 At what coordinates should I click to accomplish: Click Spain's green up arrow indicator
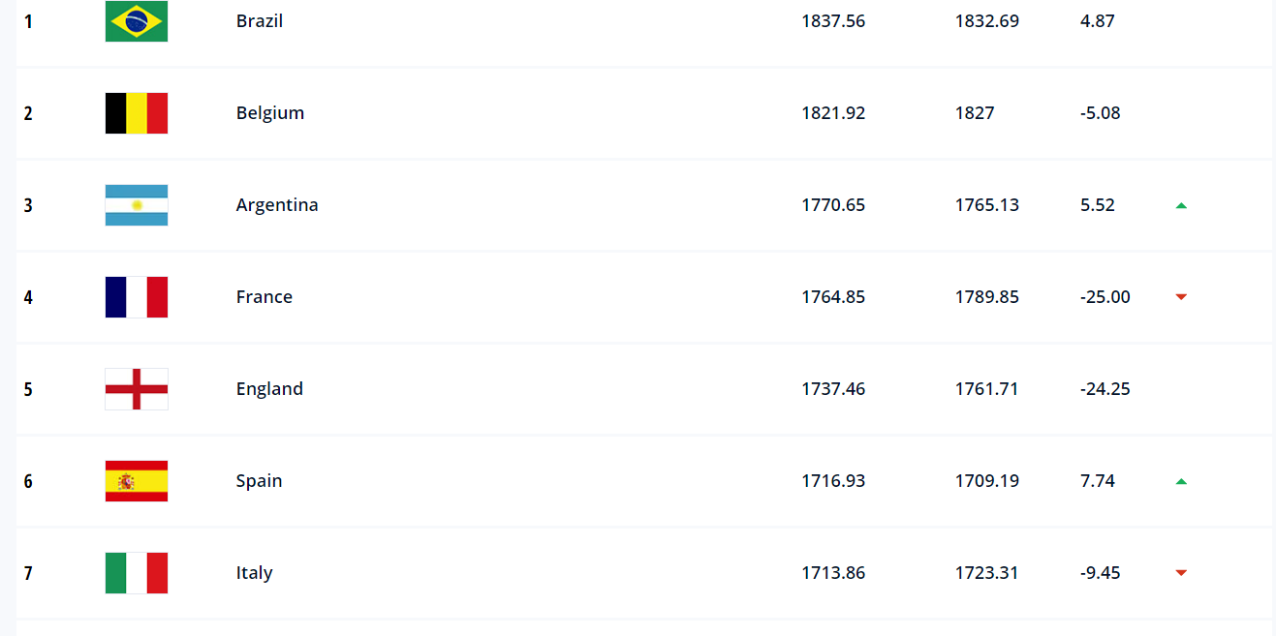click(1181, 481)
